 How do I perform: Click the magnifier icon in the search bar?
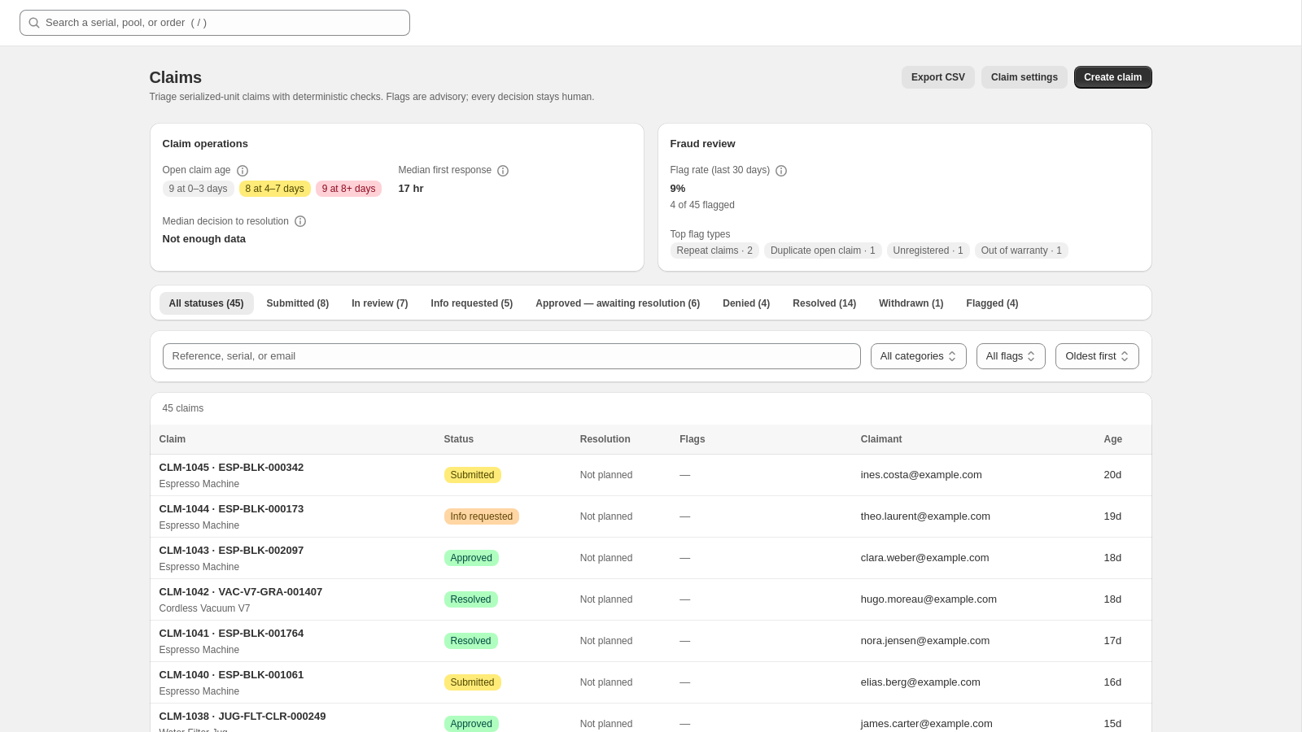pyautogui.click(x=34, y=23)
